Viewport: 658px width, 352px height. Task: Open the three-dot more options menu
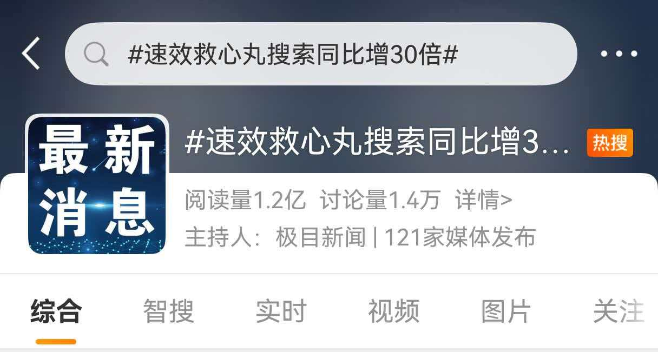(619, 54)
